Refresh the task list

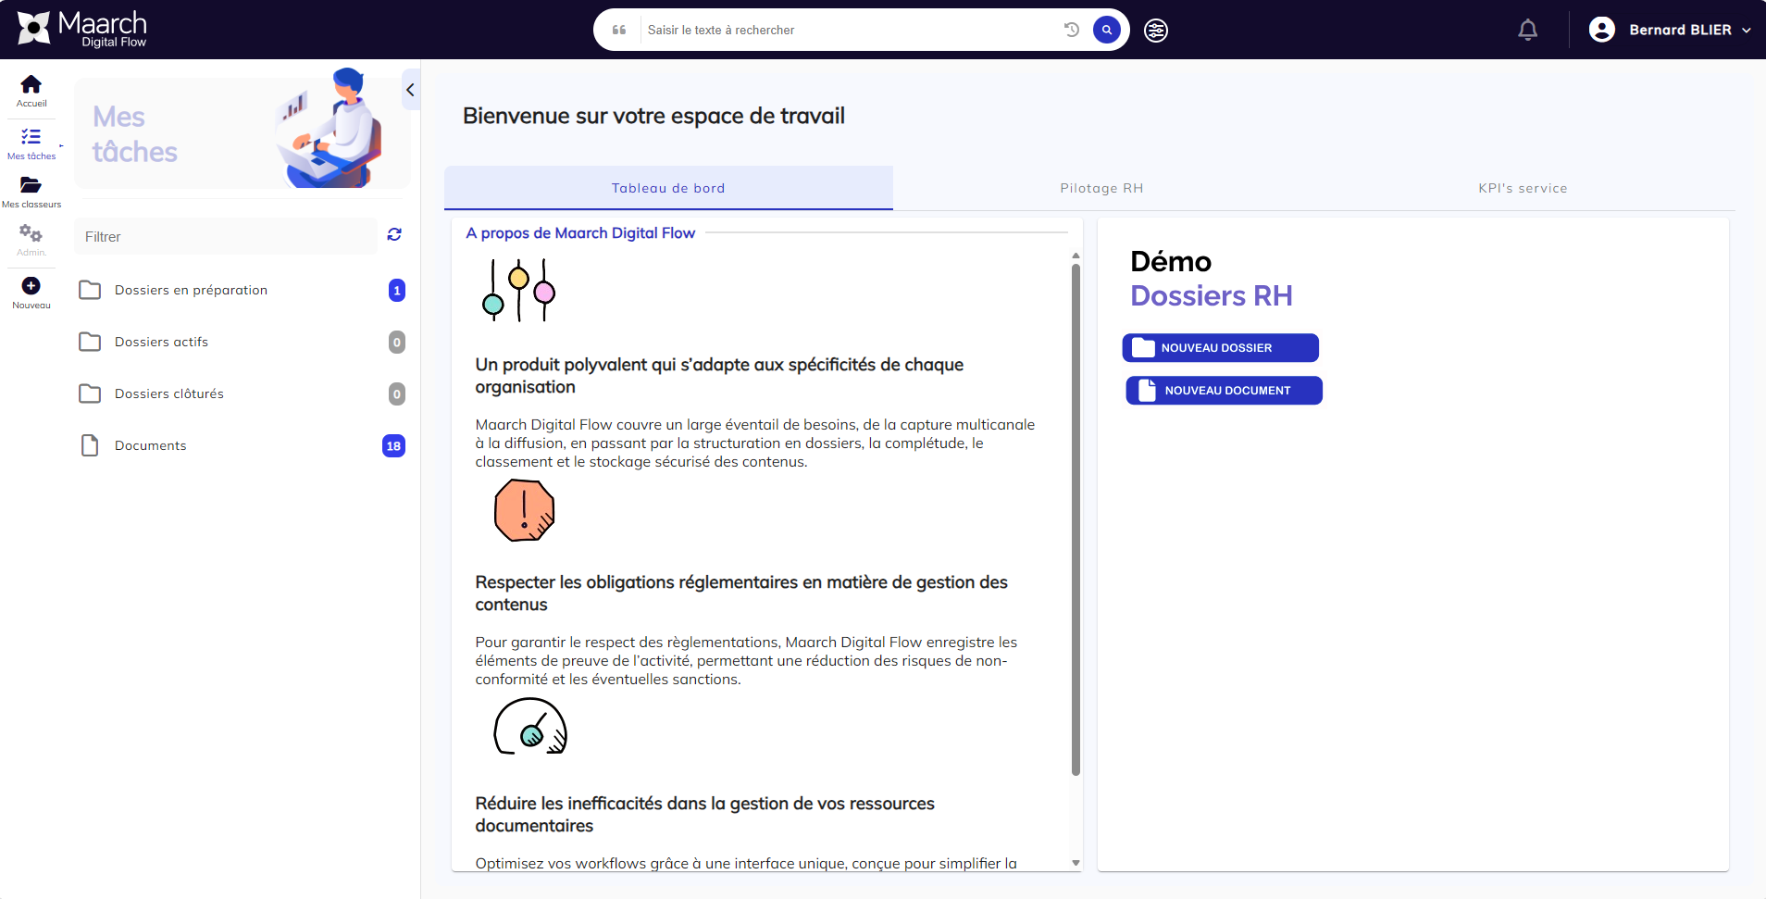pyautogui.click(x=394, y=235)
